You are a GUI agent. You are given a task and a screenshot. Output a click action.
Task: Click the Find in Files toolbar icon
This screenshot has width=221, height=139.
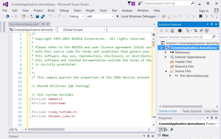[x=164, y=16]
